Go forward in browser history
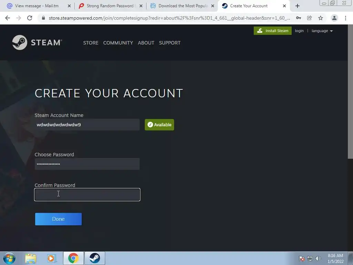The height and width of the screenshot is (265, 353). [19, 18]
